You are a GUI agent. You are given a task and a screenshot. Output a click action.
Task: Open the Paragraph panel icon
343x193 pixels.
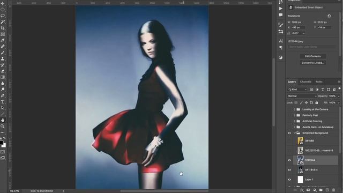[x=281, y=48]
